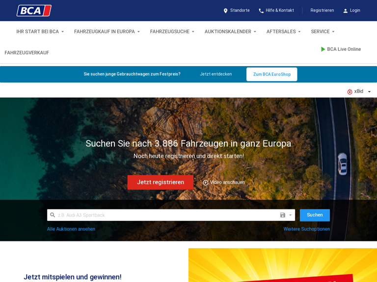Expand the xBid dropdown arrow
The width and height of the screenshot is (377, 282).
click(369, 92)
